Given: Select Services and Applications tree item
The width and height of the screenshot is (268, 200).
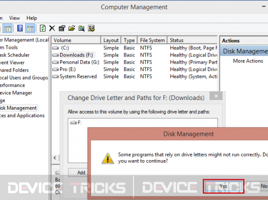Looking at the screenshot, I should (x=22, y=116).
